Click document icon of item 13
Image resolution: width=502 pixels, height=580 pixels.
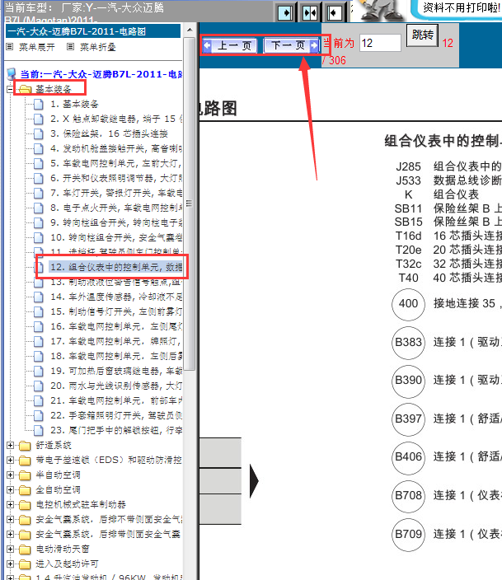point(39,283)
